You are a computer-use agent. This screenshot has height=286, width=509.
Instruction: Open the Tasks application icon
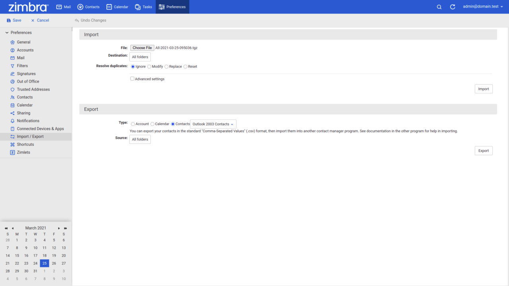[137, 6]
